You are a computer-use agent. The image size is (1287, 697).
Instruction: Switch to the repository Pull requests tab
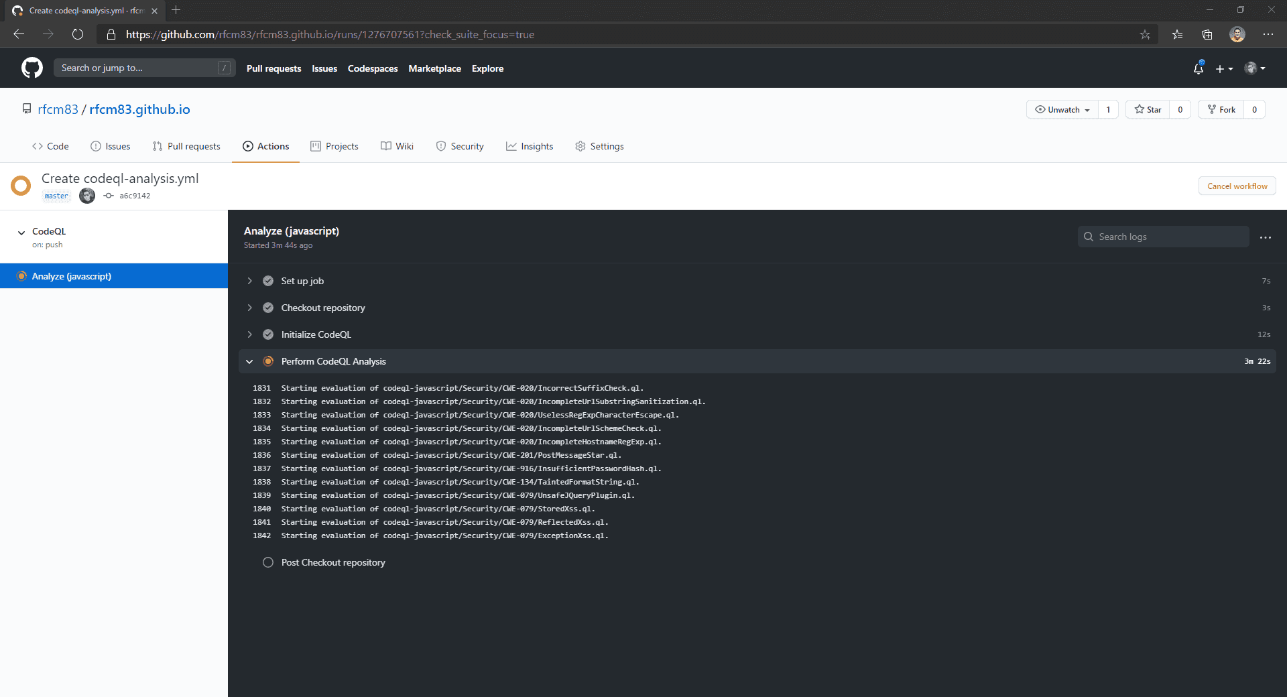pyautogui.click(x=186, y=146)
